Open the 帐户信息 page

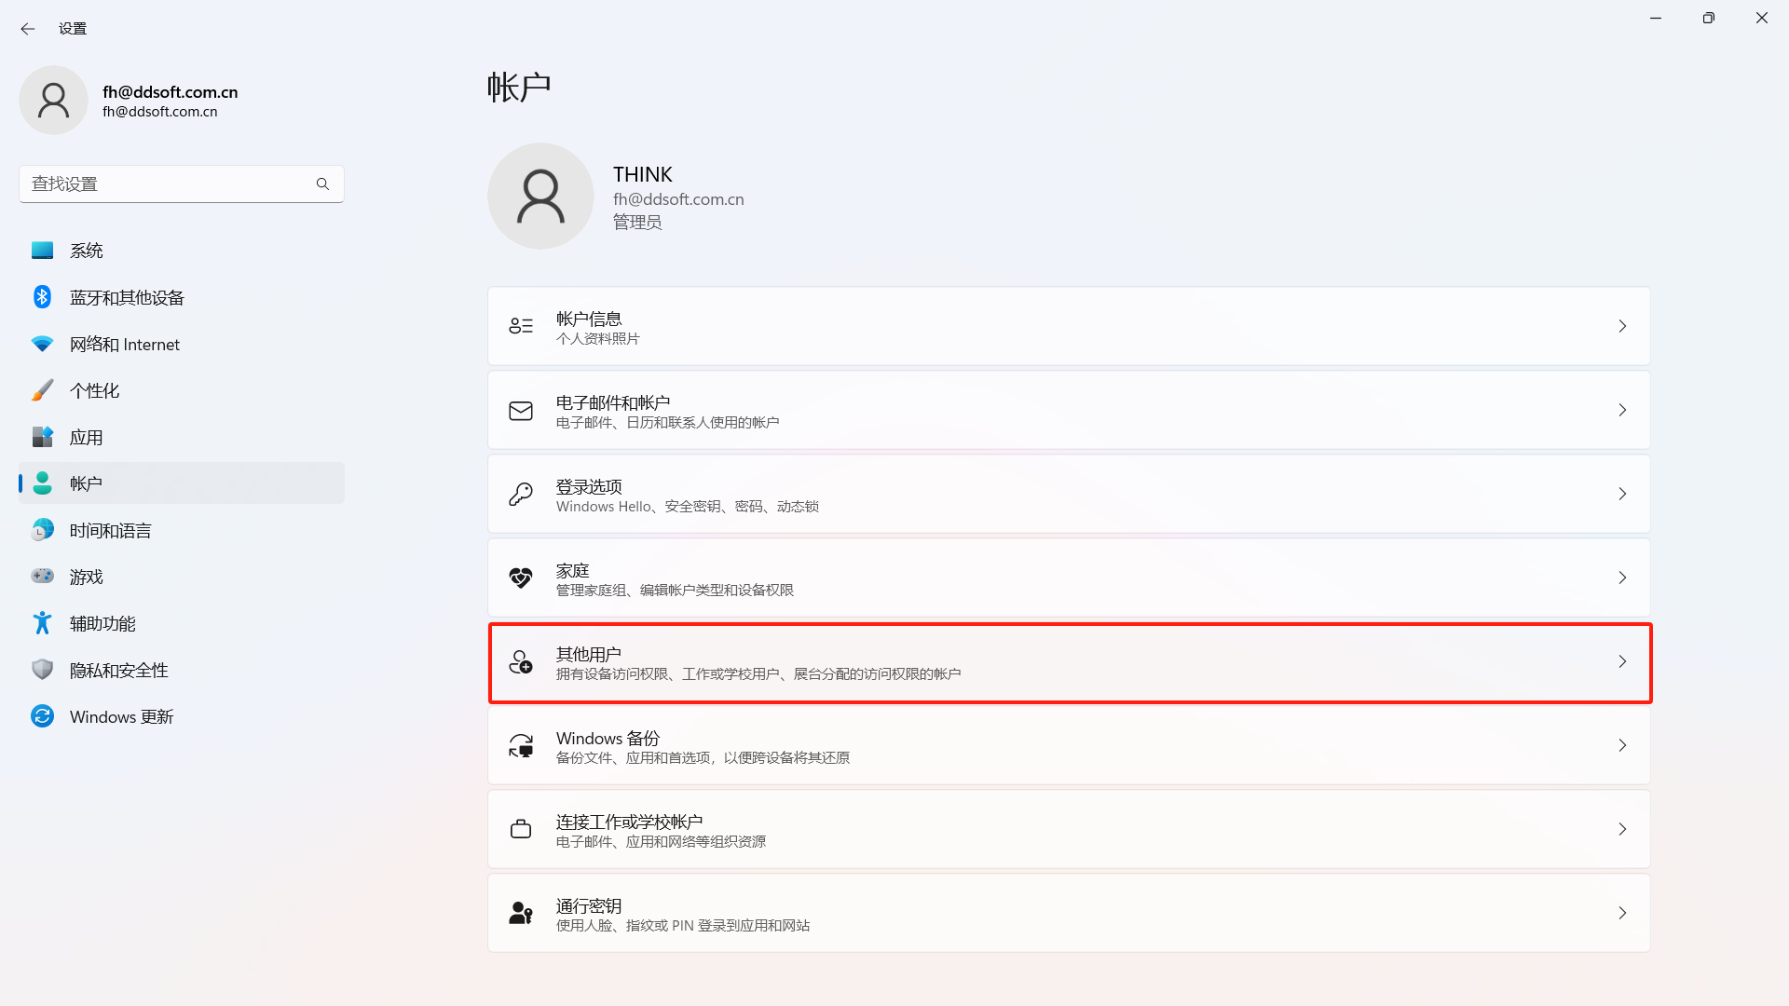1069,326
